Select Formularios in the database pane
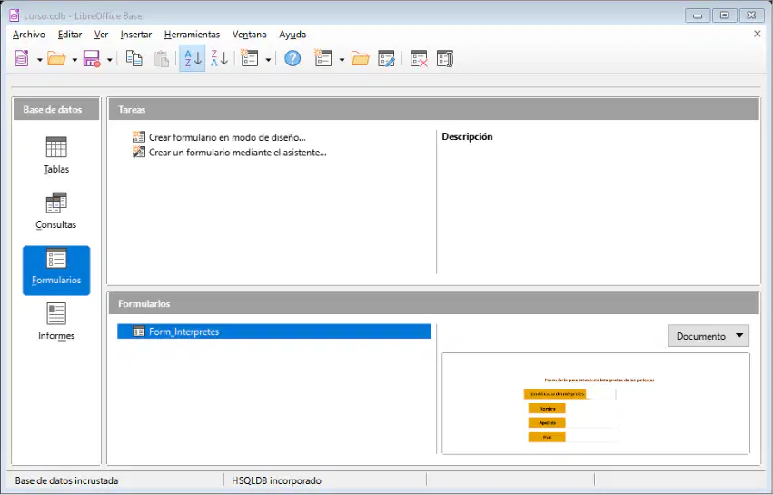The height and width of the screenshot is (495, 773). coord(56,271)
